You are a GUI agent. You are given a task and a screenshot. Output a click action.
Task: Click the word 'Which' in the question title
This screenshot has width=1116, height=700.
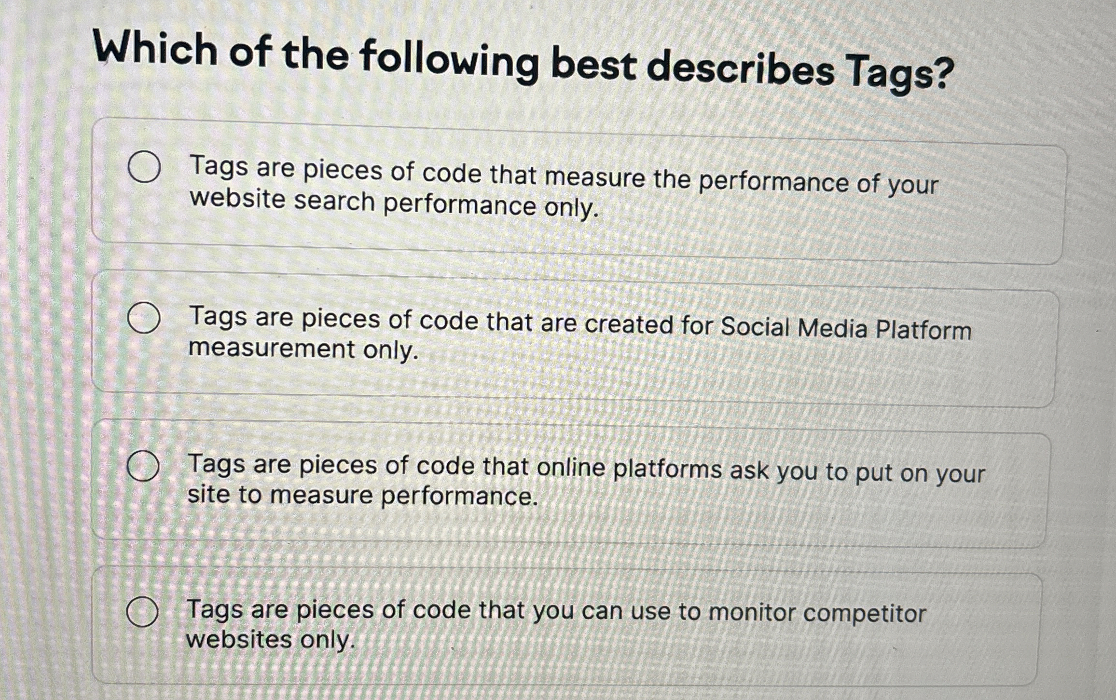click(x=155, y=50)
